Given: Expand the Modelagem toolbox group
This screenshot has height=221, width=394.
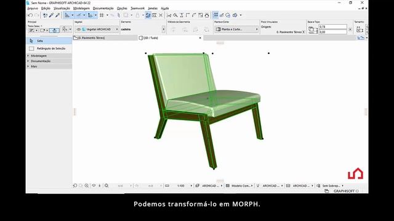Looking at the screenshot, I should pyautogui.click(x=49, y=56).
